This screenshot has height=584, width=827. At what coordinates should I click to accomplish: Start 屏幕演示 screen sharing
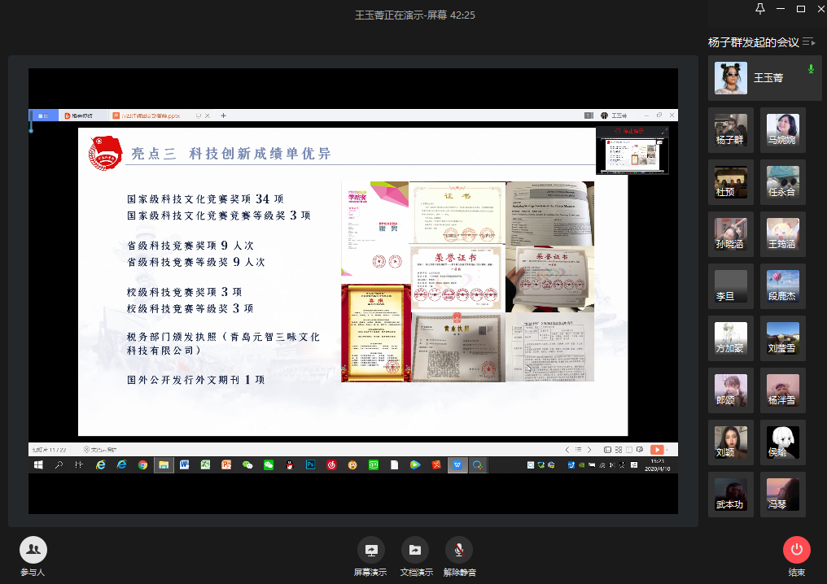point(371,551)
